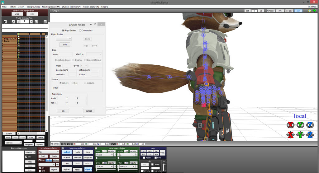Previous other morph '<<' beside Gun out
The image size is (319, 173).
point(118,166)
